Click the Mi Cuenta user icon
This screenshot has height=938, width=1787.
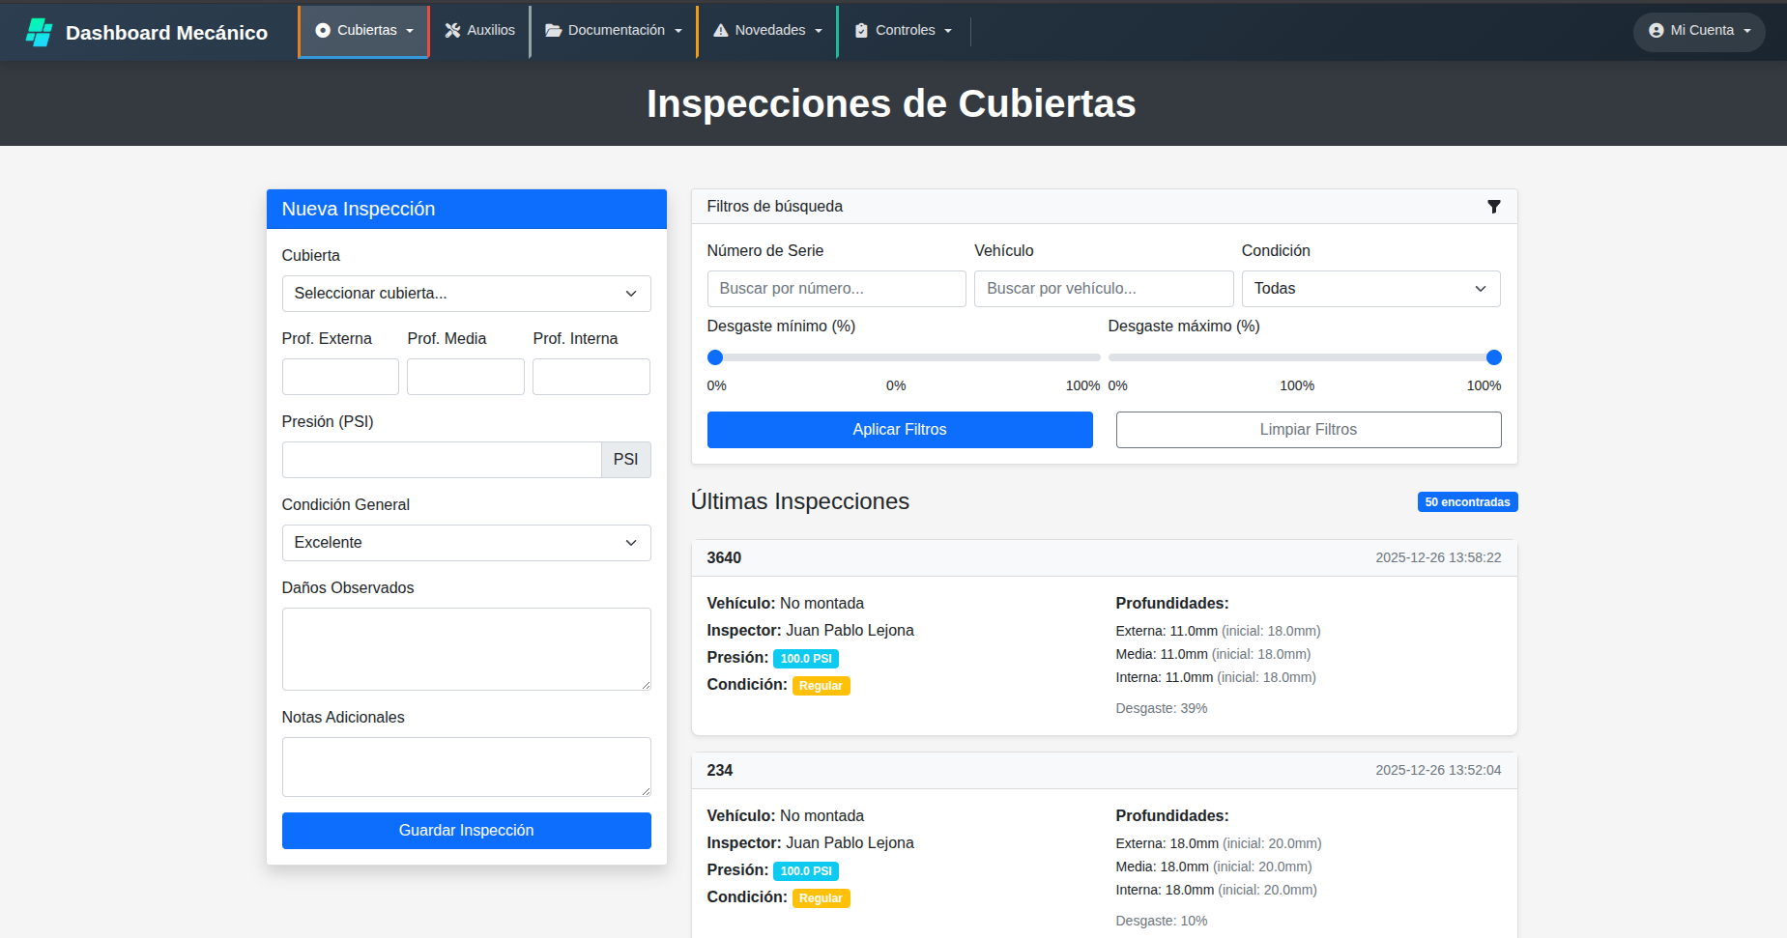pos(1657,30)
